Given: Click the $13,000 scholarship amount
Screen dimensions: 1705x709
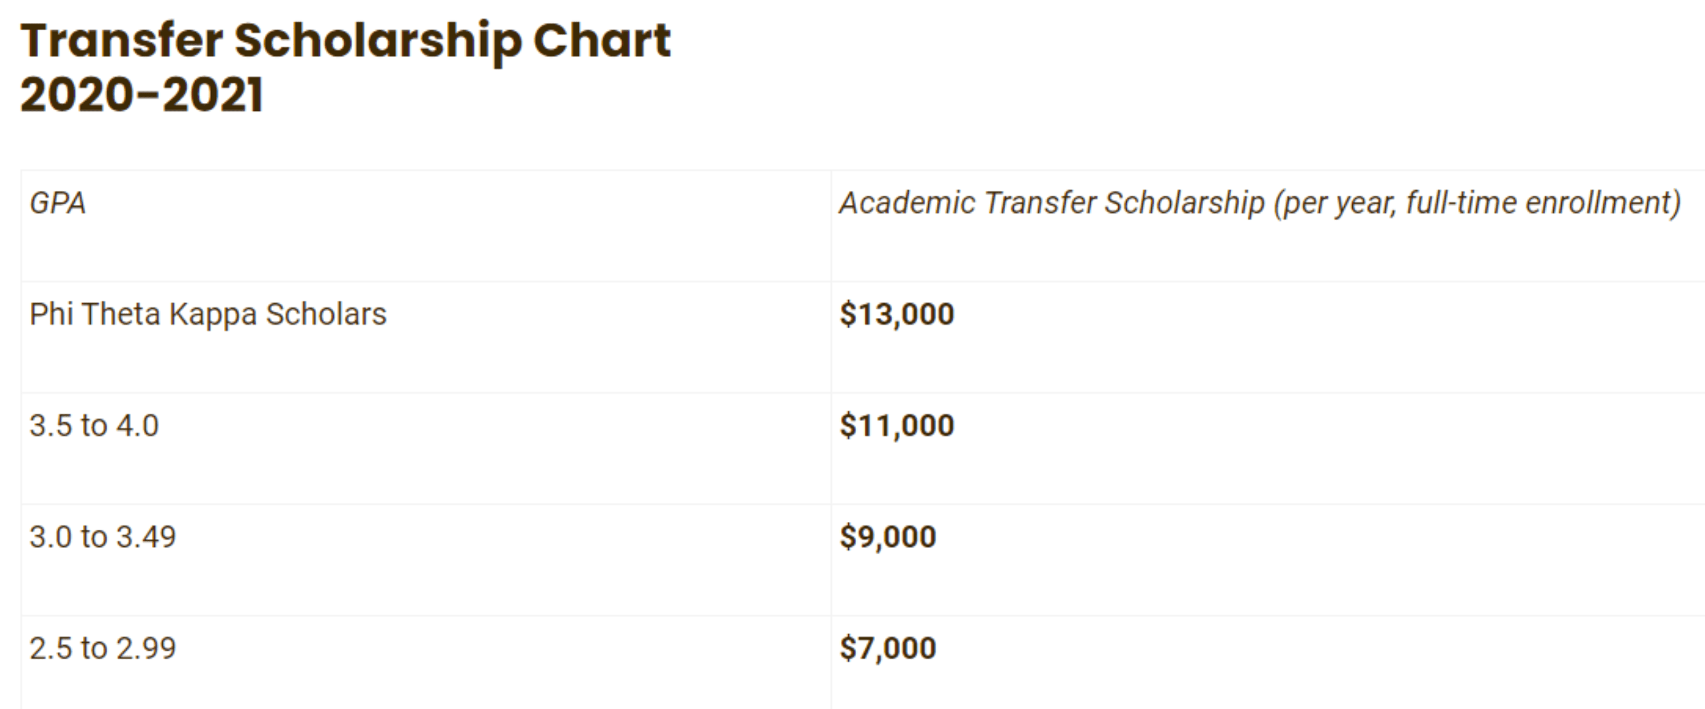Looking at the screenshot, I should 897,314.
